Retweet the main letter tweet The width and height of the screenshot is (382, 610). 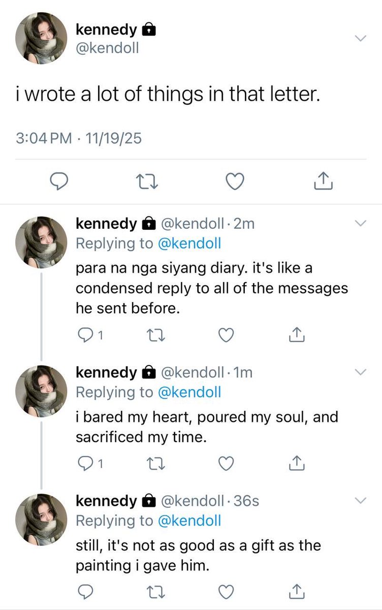click(147, 180)
